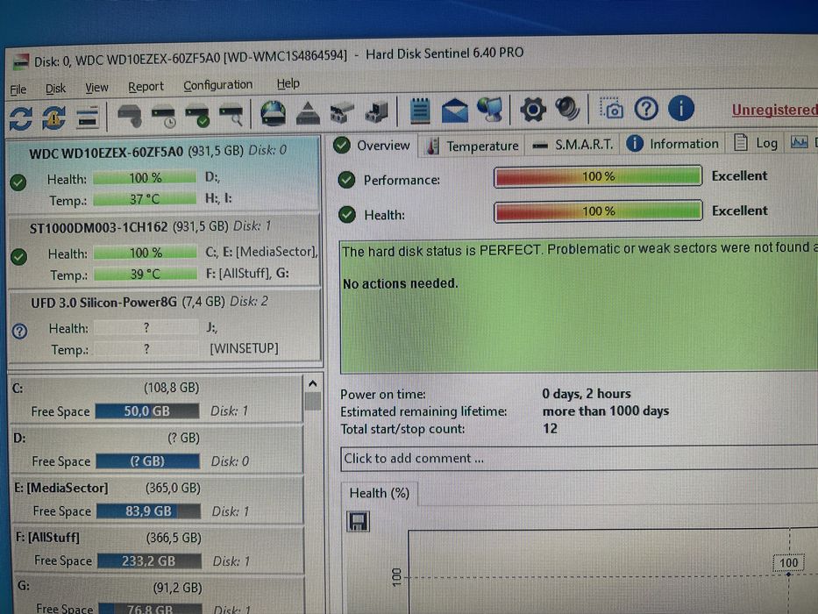Click the '0 days, 2 hours' value
Screen dimensions: 818x614
pyautogui.click(x=587, y=394)
